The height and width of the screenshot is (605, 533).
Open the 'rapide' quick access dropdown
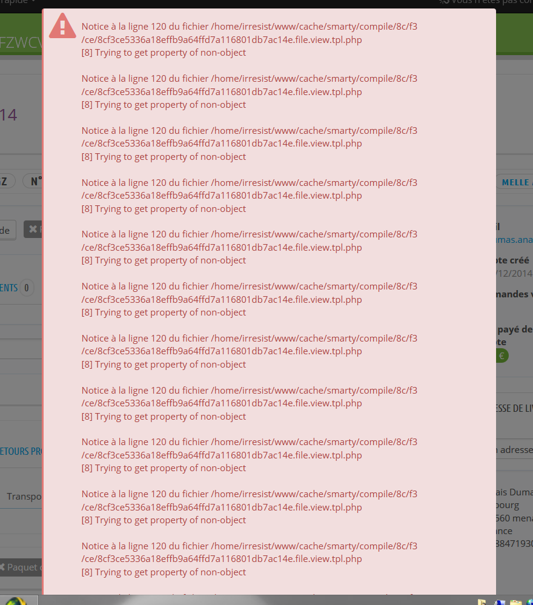pos(18,2)
